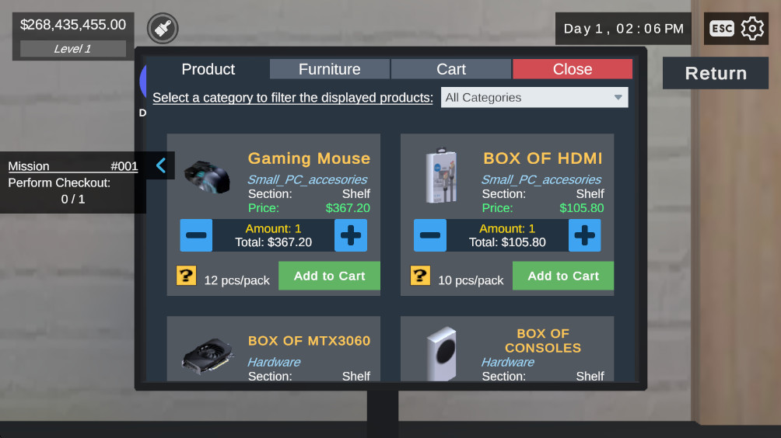The image size is (781, 438).
Task: Add BOX OF HDMI to cart
Action: [563, 276]
